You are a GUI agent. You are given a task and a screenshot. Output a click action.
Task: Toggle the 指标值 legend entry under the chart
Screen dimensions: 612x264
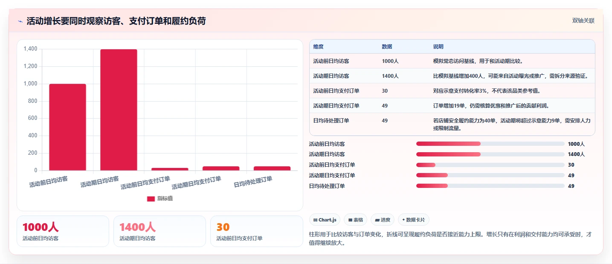(x=160, y=199)
